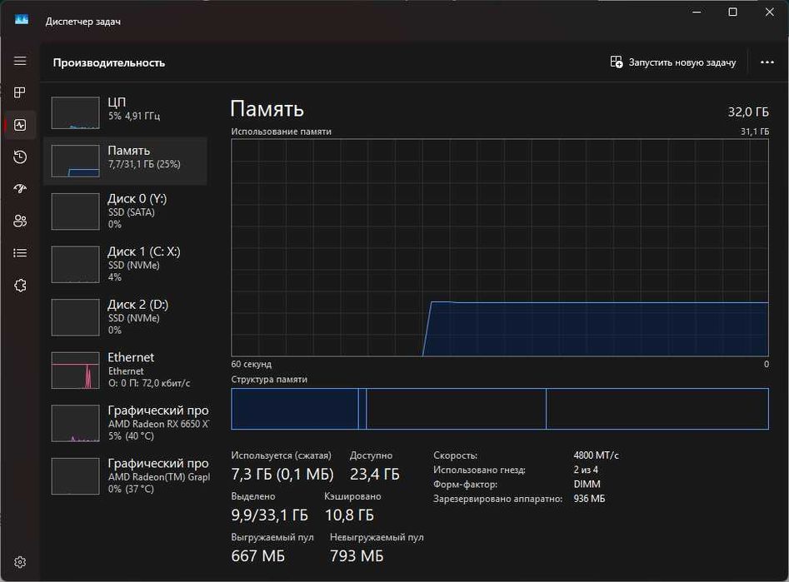This screenshot has width=789, height=582.
Task: Click the ЦП mini graph thumbnail
Action: (76, 113)
